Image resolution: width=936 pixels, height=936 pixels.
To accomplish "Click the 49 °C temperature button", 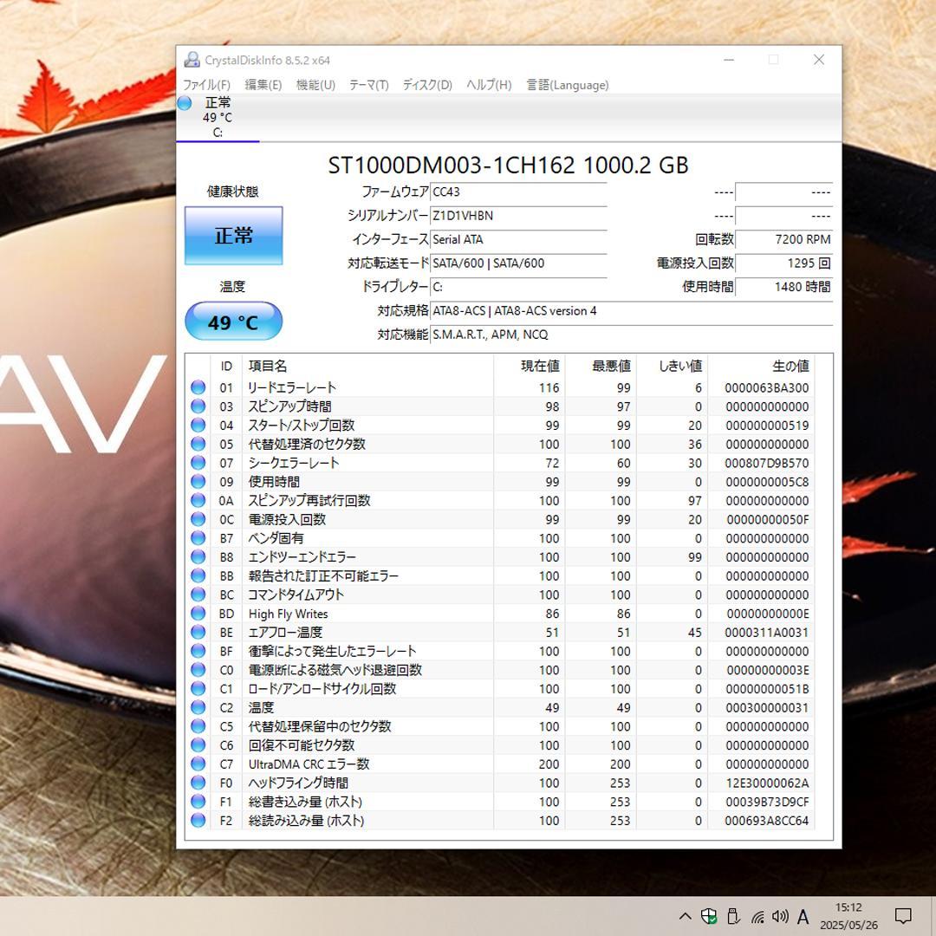I will coord(233,321).
